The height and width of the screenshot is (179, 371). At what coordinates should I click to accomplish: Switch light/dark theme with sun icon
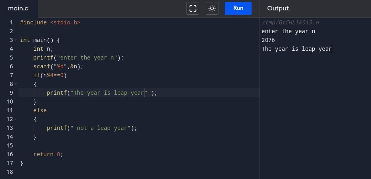212,8
